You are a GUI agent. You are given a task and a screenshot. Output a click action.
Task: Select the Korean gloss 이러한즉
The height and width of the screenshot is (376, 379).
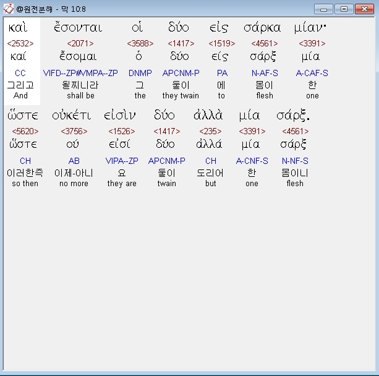(x=25, y=173)
